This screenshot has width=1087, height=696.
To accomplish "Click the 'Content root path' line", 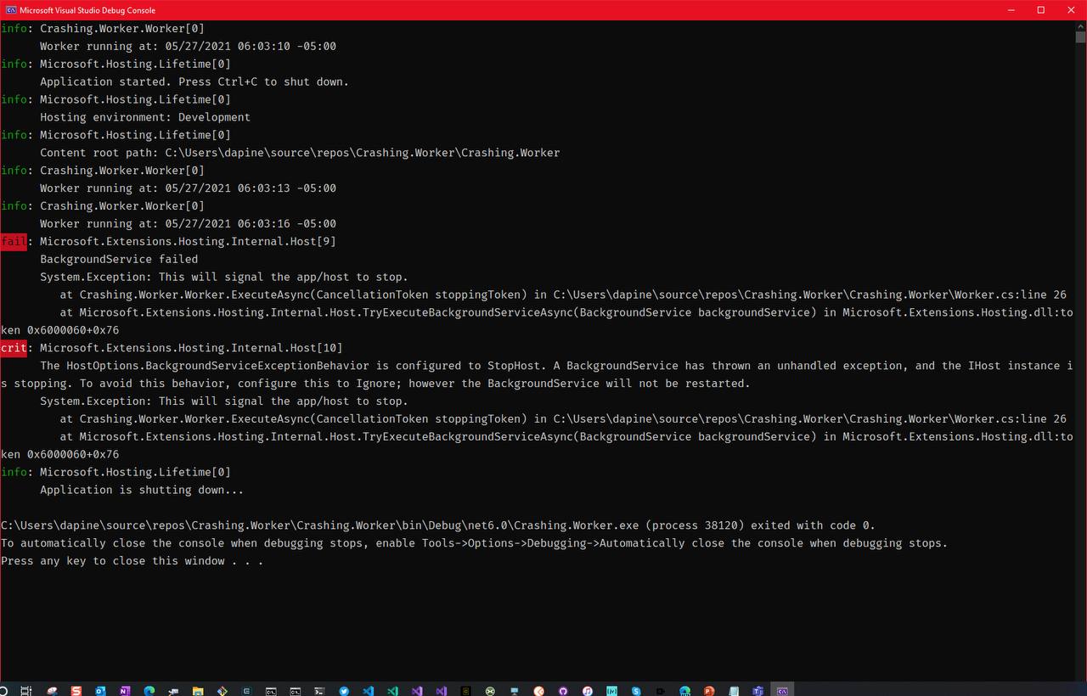I will click(300, 153).
